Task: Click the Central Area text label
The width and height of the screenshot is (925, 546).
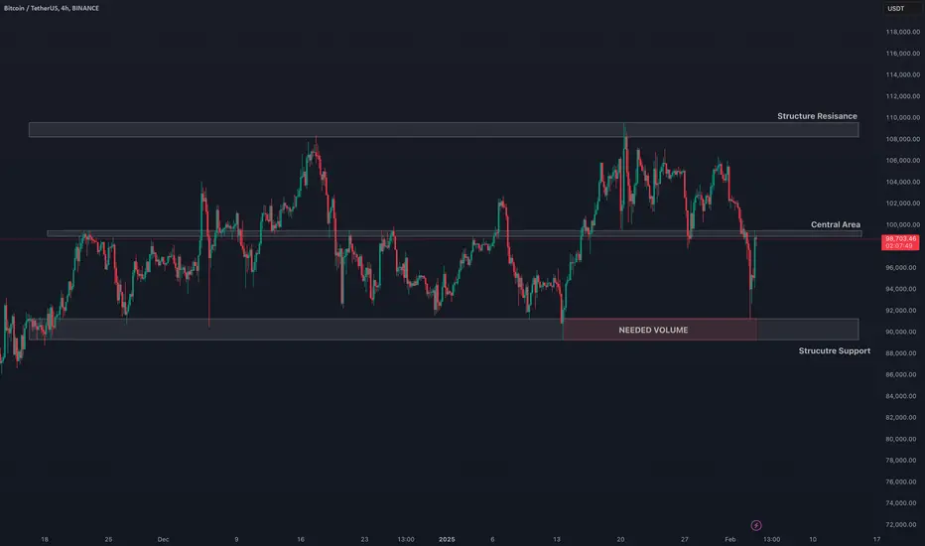Action: pyautogui.click(x=836, y=224)
